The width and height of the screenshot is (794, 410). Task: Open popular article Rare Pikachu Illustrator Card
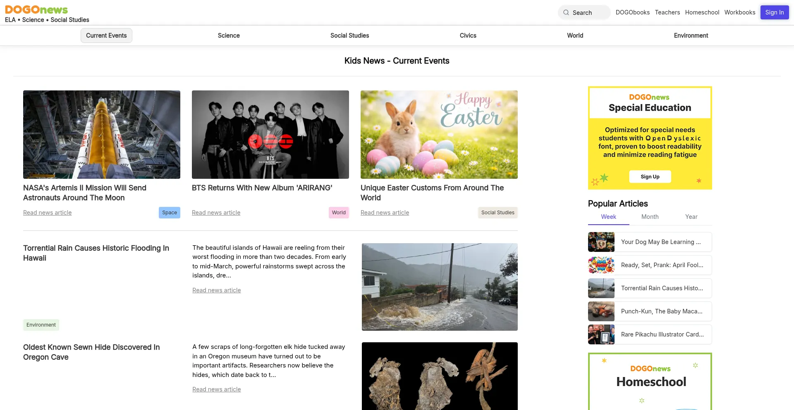pyautogui.click(x=662, y=334)
